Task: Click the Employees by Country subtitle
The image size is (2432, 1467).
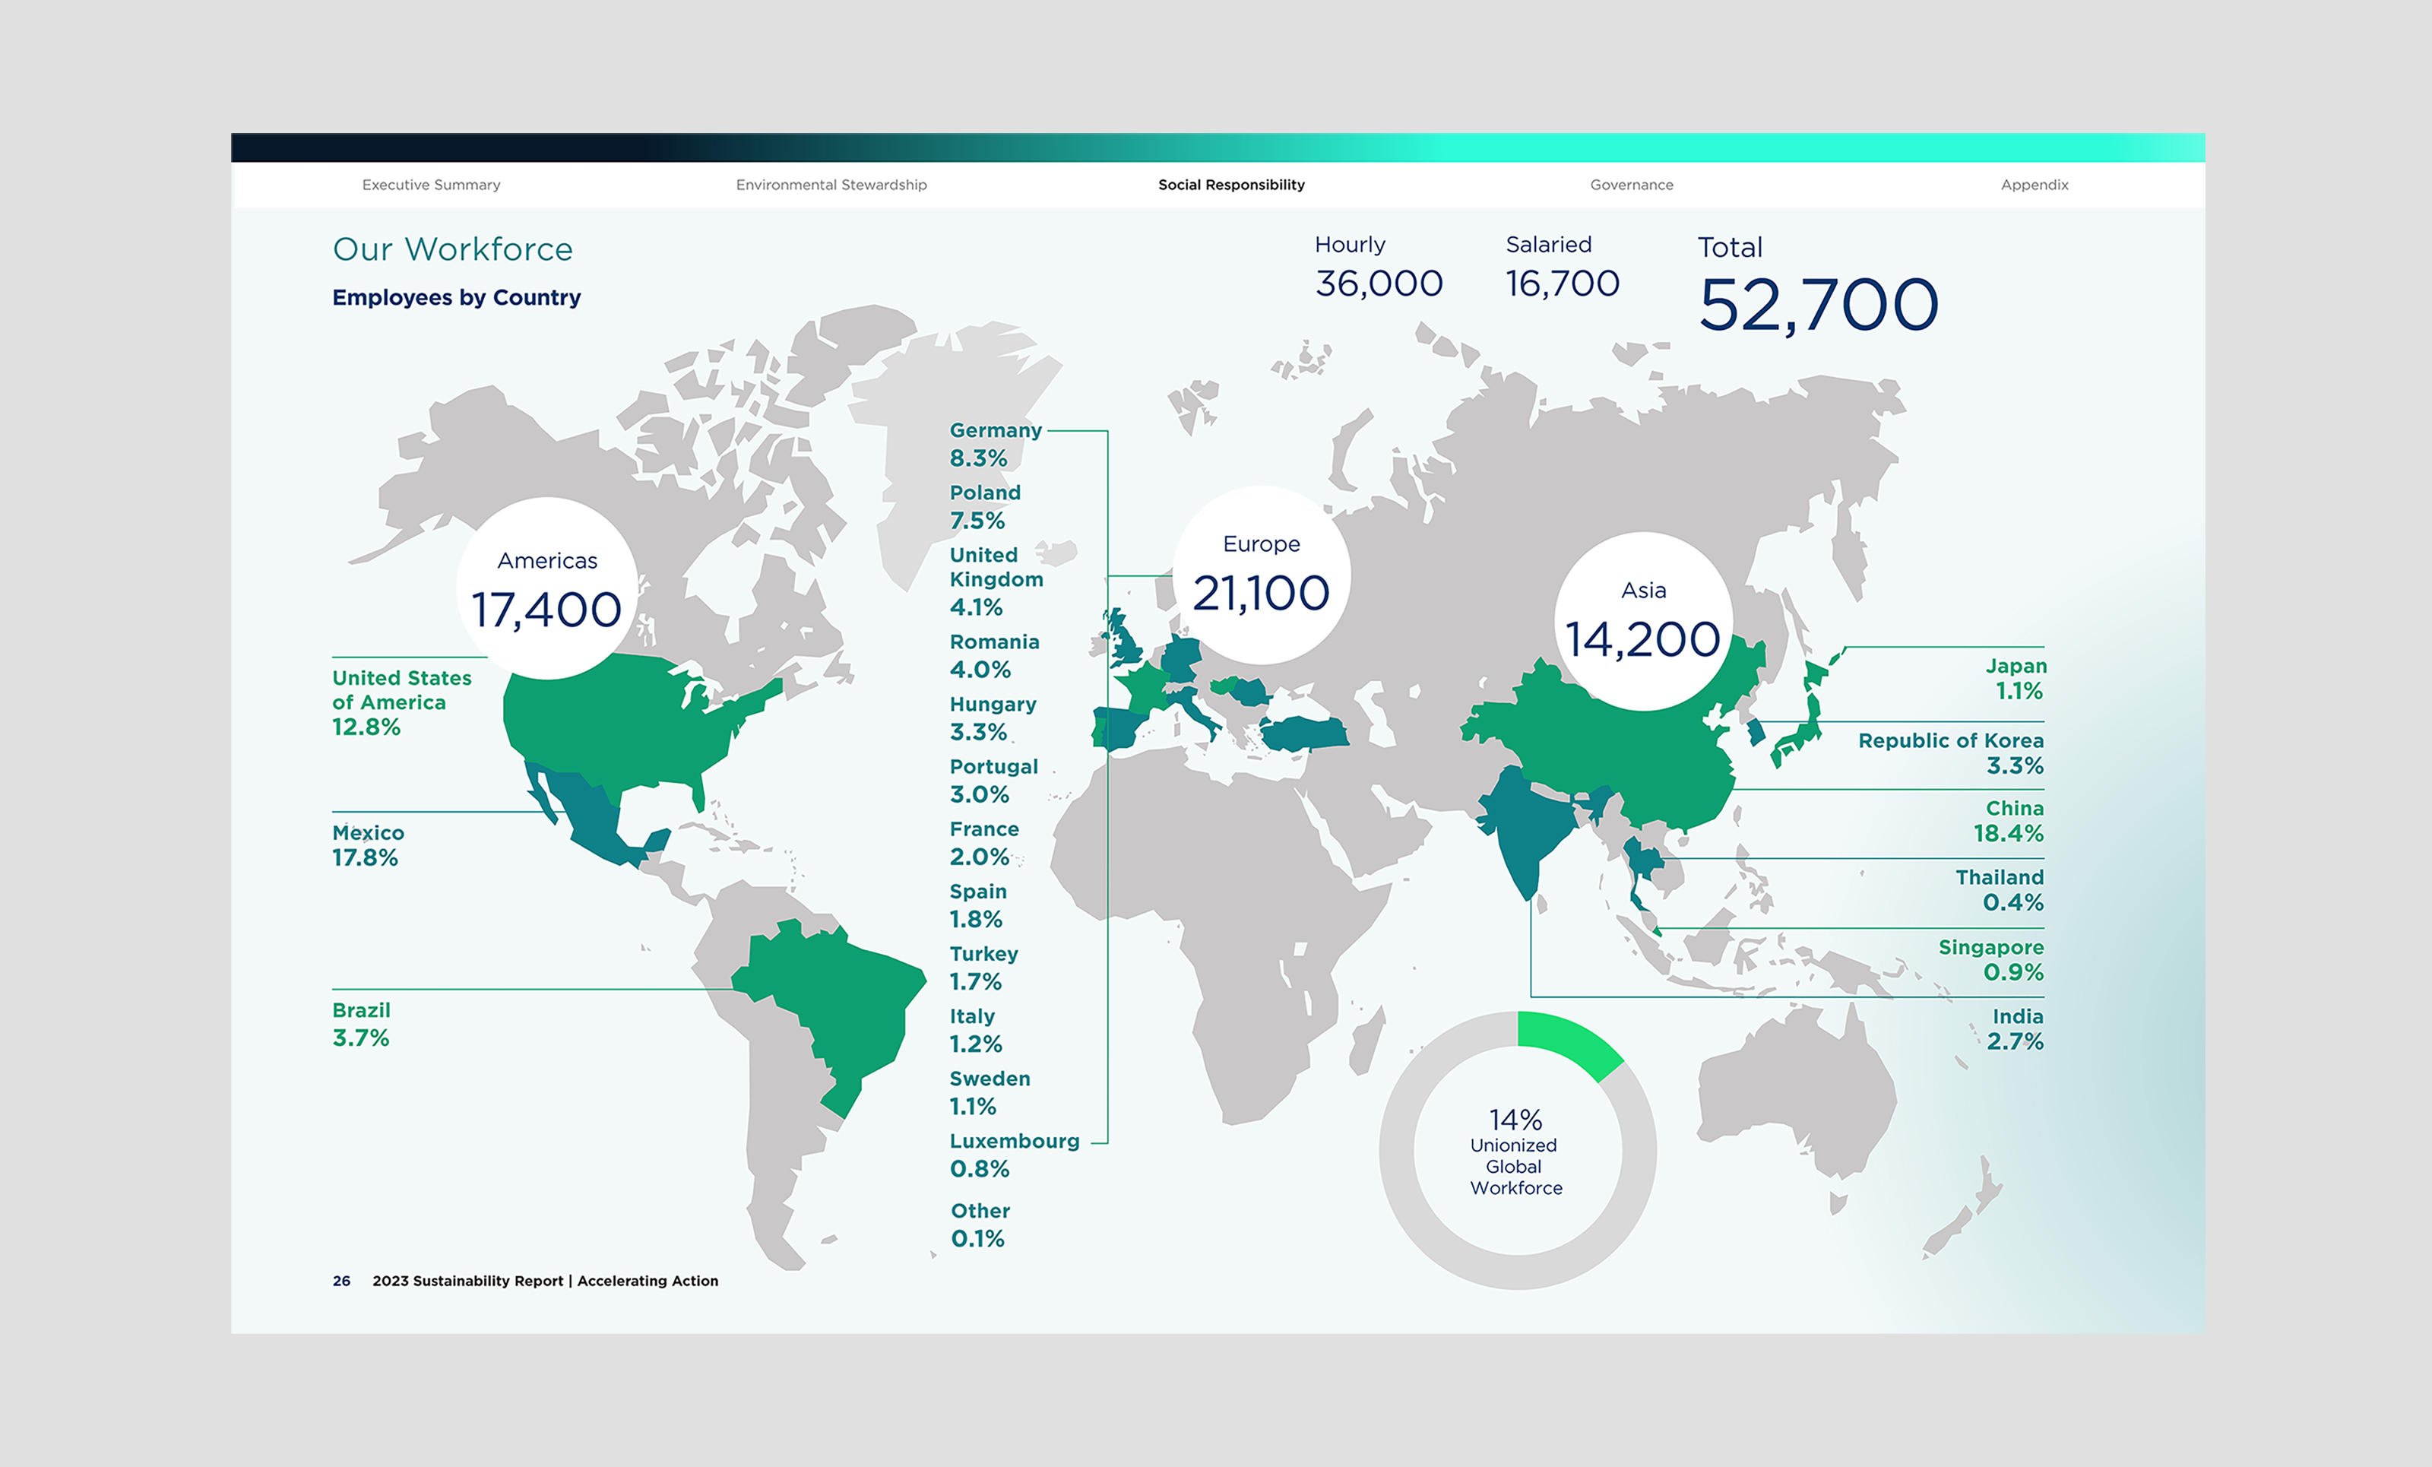Action: 456,297
